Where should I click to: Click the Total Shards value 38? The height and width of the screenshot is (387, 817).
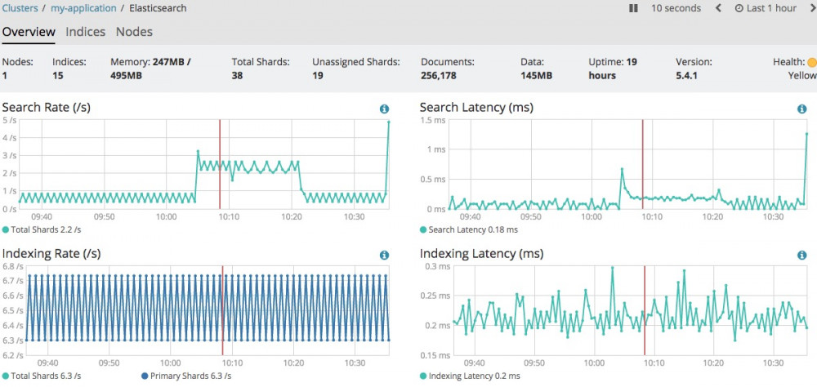point(238,76)
